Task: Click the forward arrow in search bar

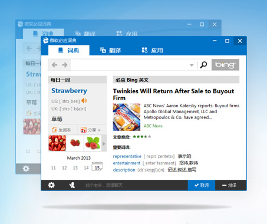Action: (x=65, y=65)
